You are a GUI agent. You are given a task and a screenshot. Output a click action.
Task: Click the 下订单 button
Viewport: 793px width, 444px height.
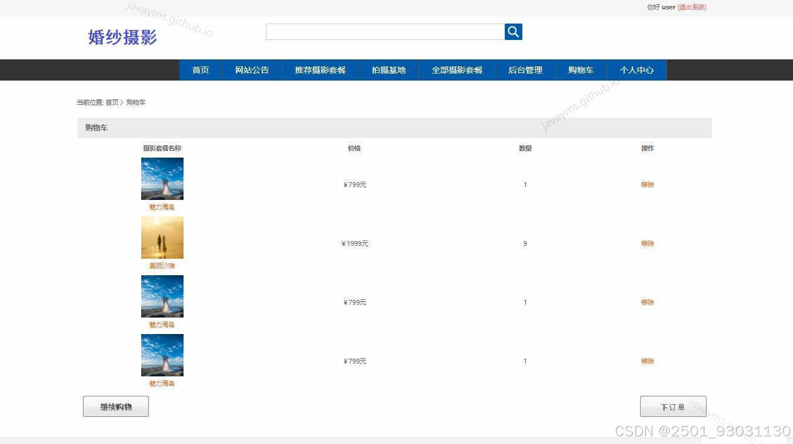(x=673, y=406)
